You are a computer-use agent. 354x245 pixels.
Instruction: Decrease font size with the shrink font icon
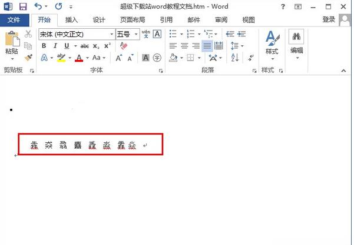[131, 58]
